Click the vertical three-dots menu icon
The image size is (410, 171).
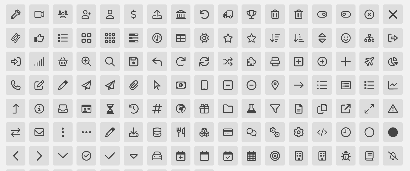coord(63,132)
